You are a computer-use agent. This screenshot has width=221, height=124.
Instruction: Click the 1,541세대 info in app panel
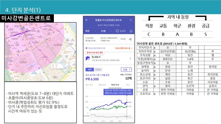click(89, 38)
